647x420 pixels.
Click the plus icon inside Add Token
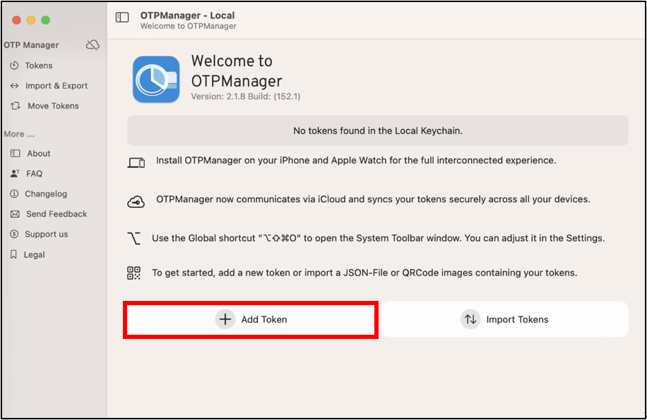225,319
